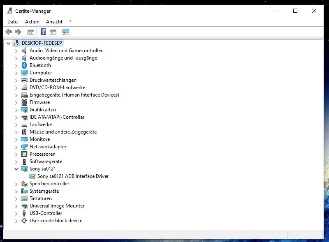Image resolution: width=329 pixels, height=242 pixels.
Task: Select Sony sa0121 ADB Interface Driver
Action: click(73, 176)
